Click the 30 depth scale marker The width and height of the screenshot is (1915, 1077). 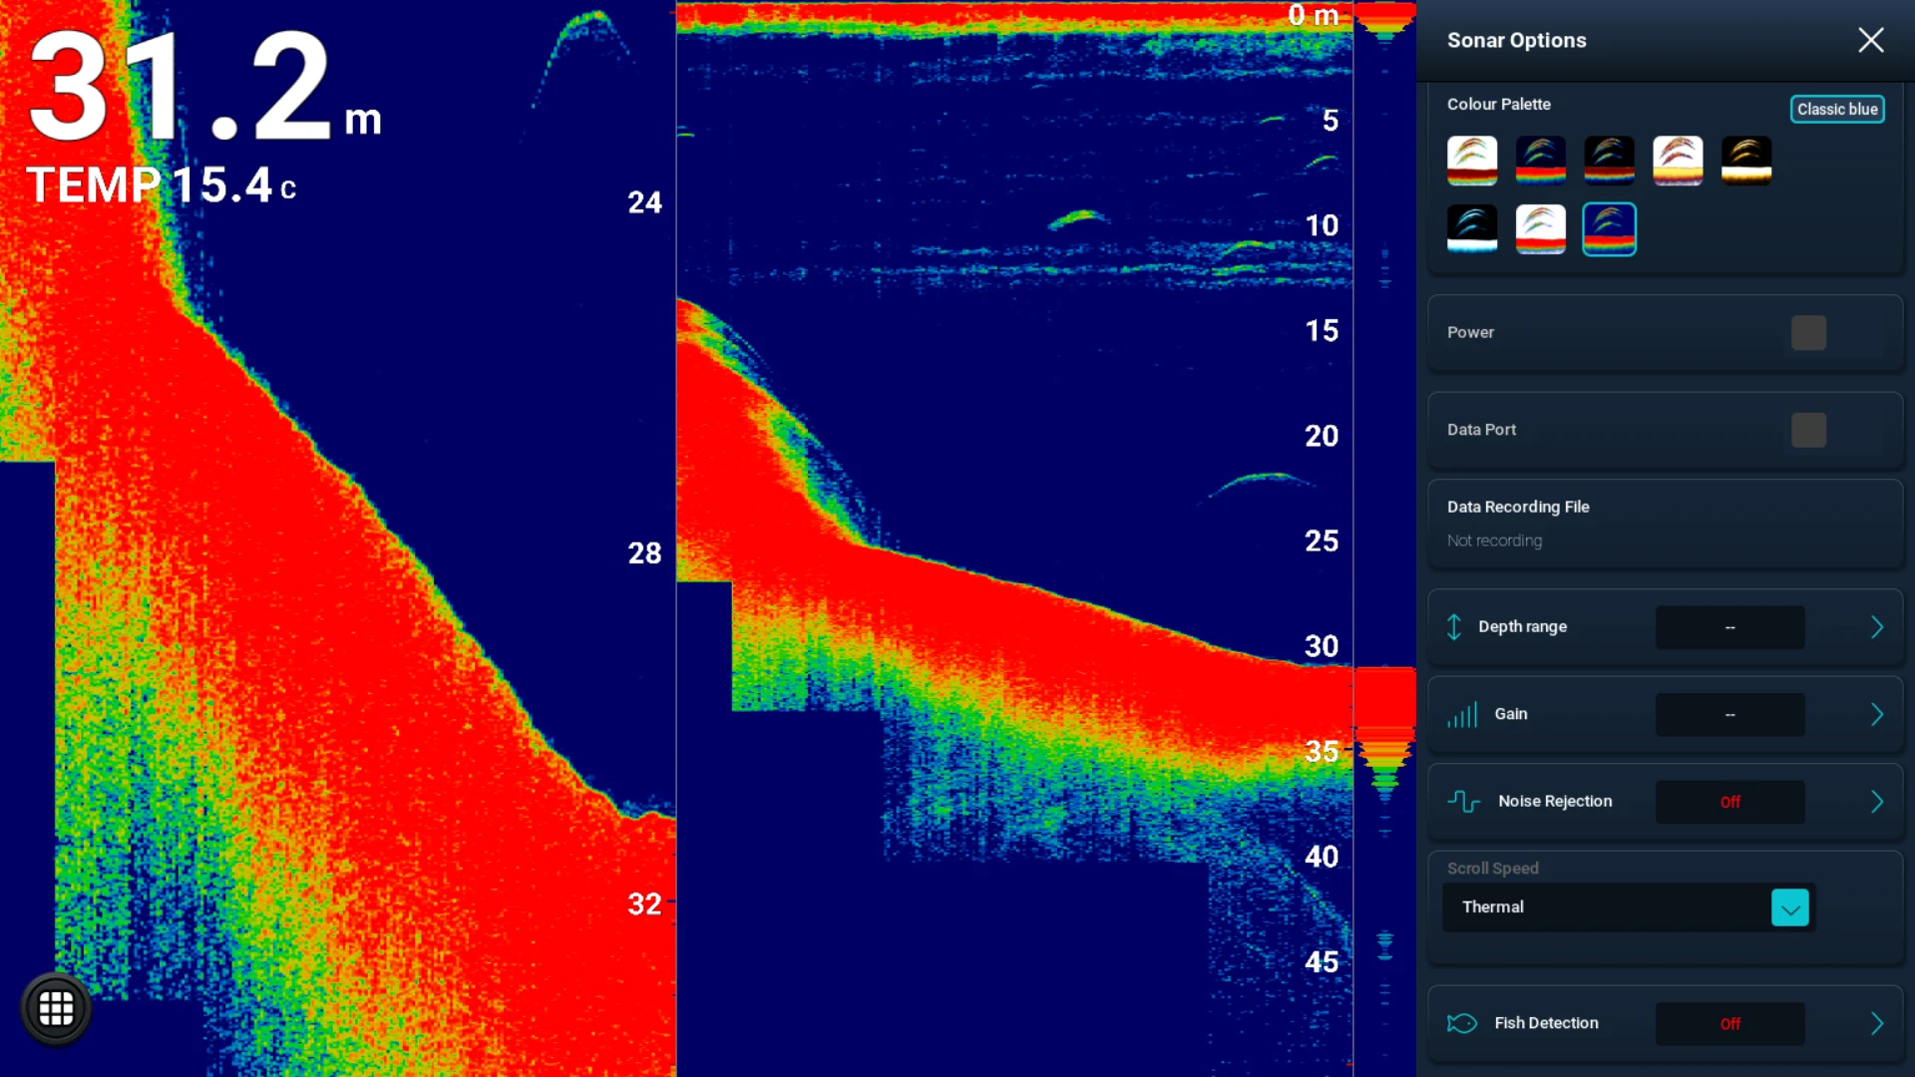[1322, 646]
